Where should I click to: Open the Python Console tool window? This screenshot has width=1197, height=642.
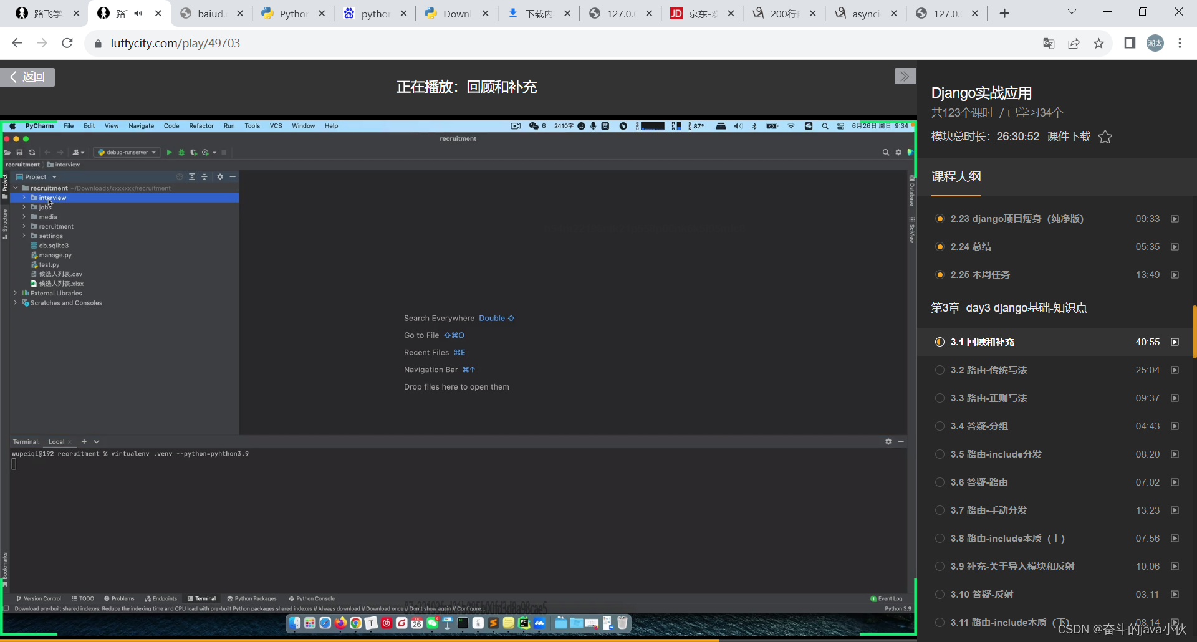(x=312, y=598)
